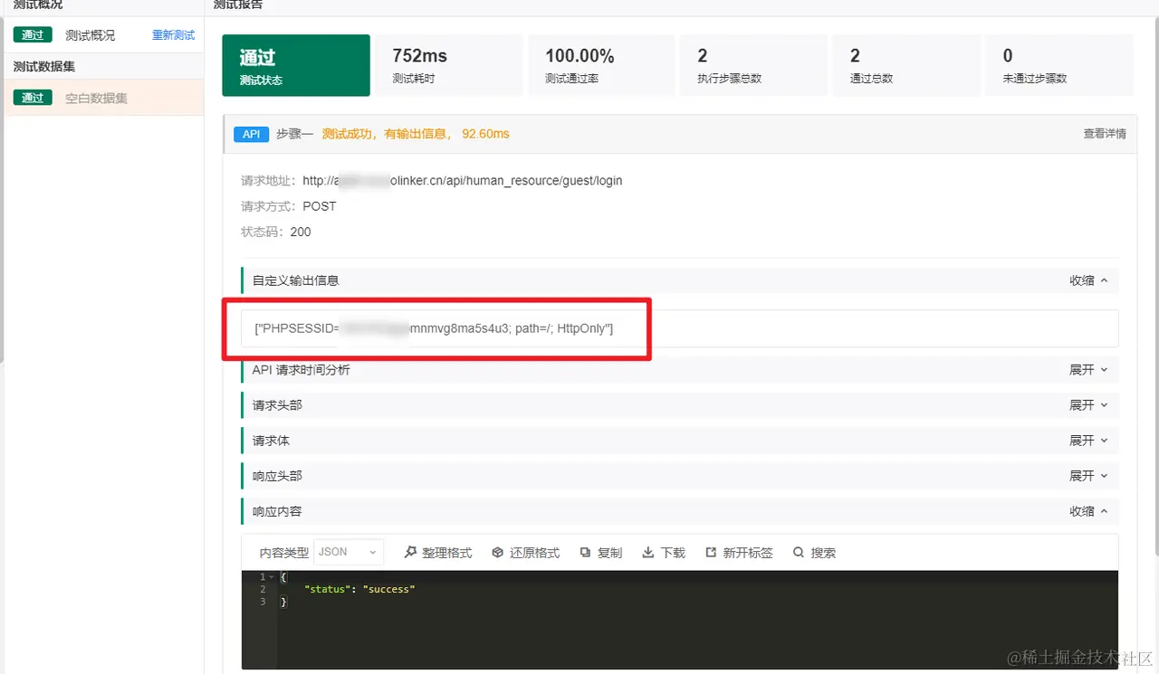Expand the 请求体 section
1159x674 pixels.
click(x=1088, y=441)
